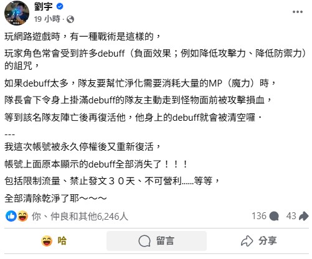The width and height of the screenshot is (312, 259).
Task: Show the 43 shares count
Action: pos(291,216)
